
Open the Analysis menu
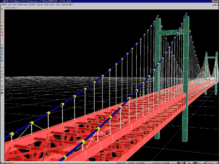click(32, 4)
